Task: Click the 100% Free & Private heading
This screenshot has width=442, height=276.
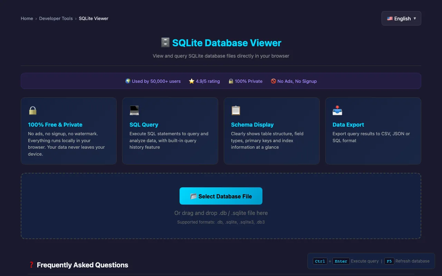Action: (x=55, y=125)
